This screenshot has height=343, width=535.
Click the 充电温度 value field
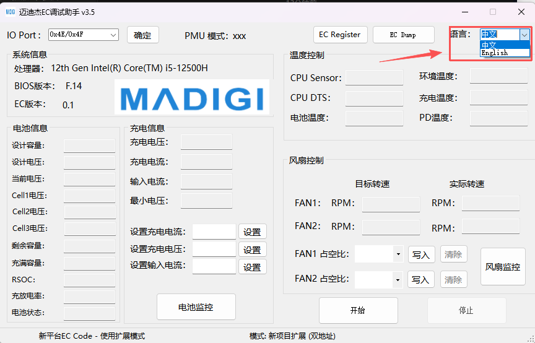498,98
